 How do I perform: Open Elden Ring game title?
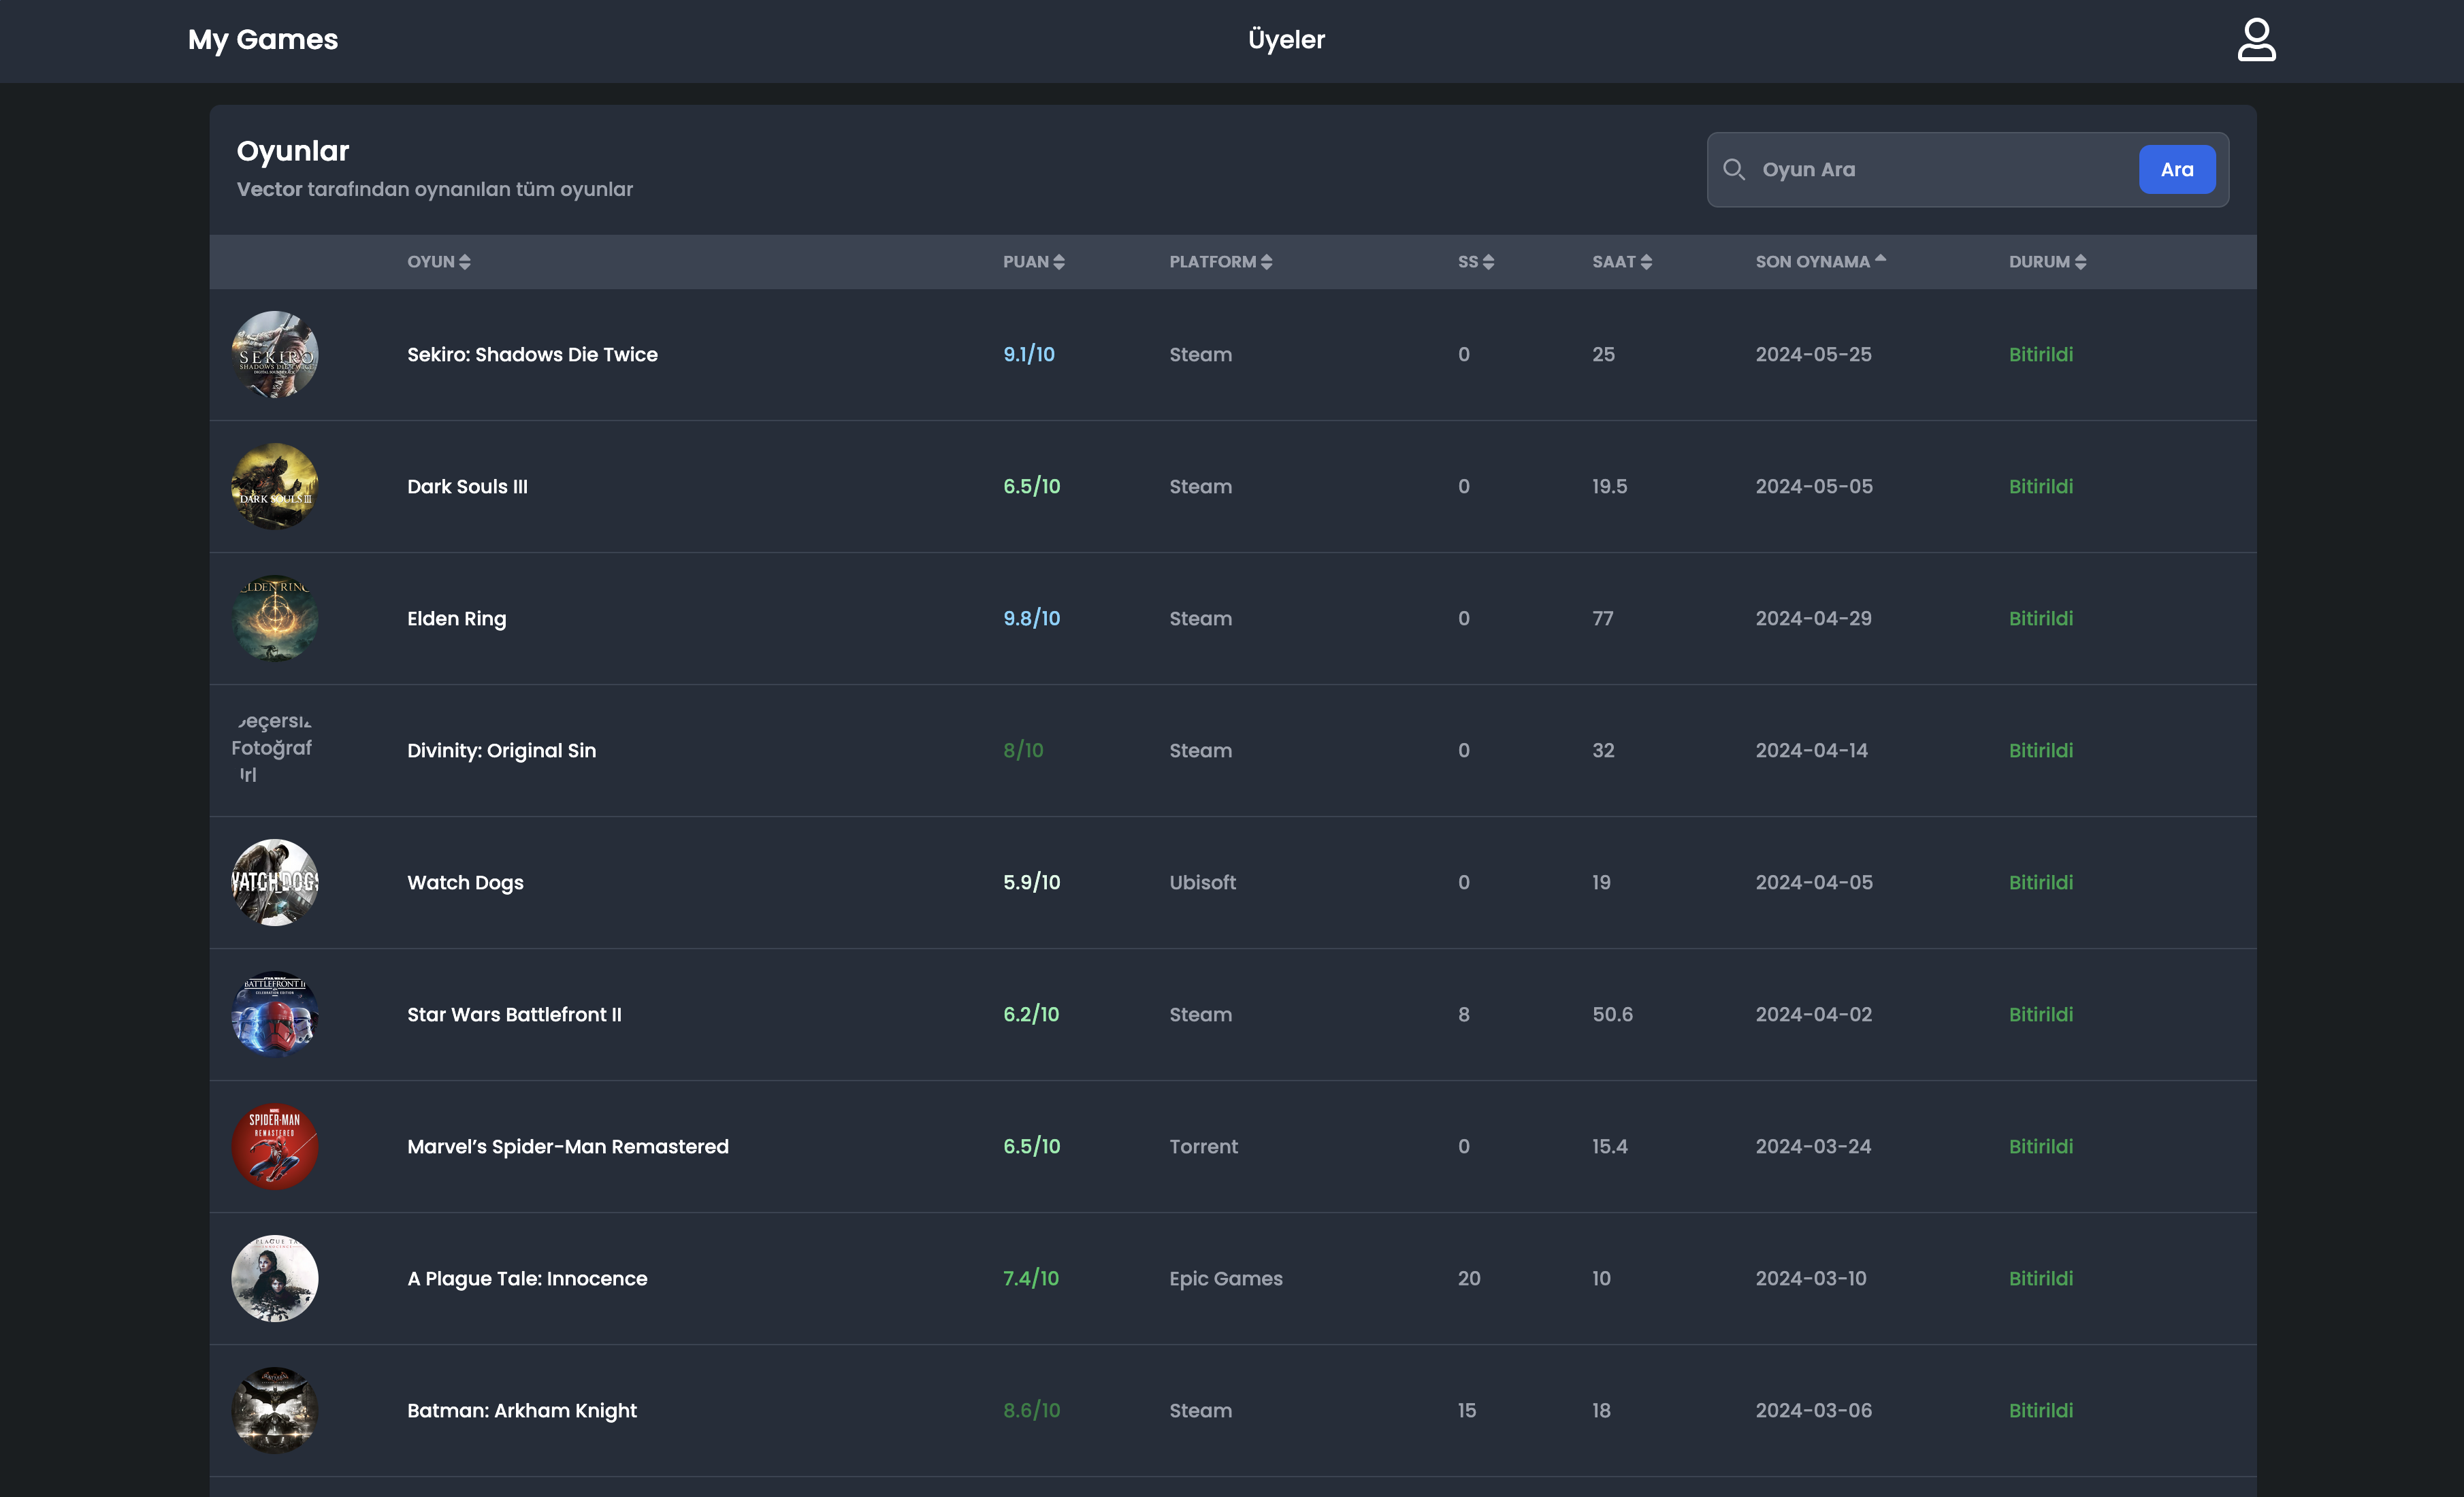[456, 619]
